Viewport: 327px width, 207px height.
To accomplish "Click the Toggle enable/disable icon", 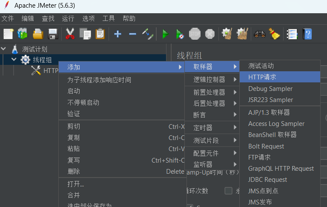I will (x=148, y=34).
